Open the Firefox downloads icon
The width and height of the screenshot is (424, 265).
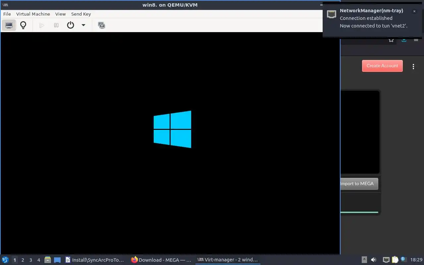pos(404,40)
